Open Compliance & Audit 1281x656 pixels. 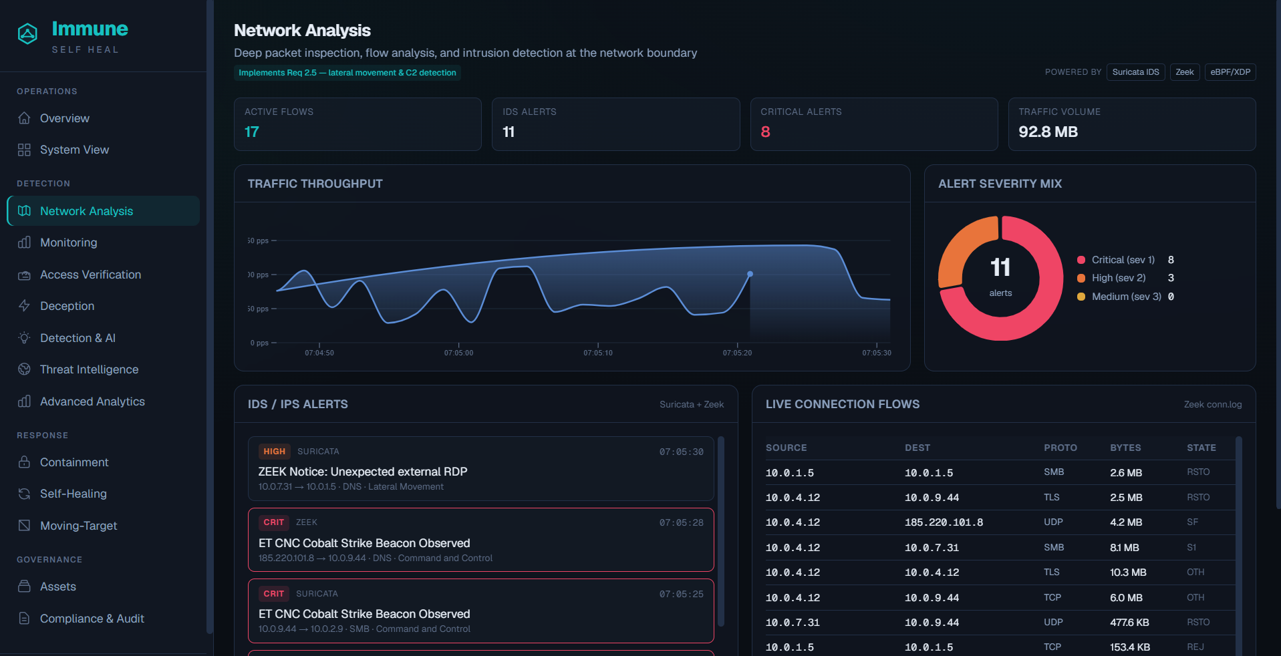click(x=103, y=619)
